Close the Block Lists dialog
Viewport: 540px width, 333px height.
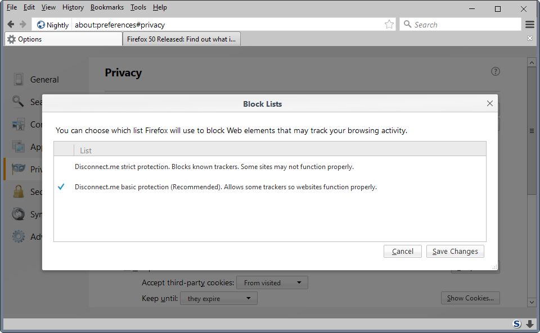click(x=490, y=103)
